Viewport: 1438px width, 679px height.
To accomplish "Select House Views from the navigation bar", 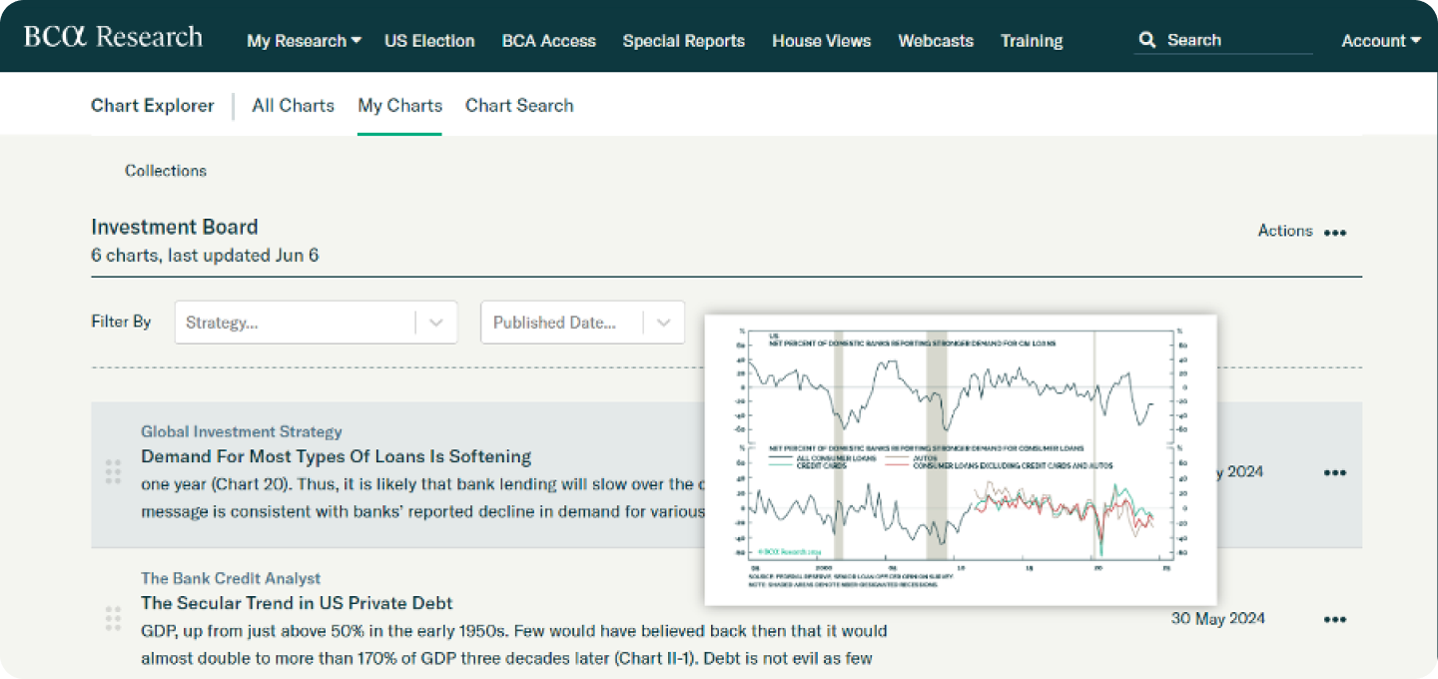I will tap(821, 41).
